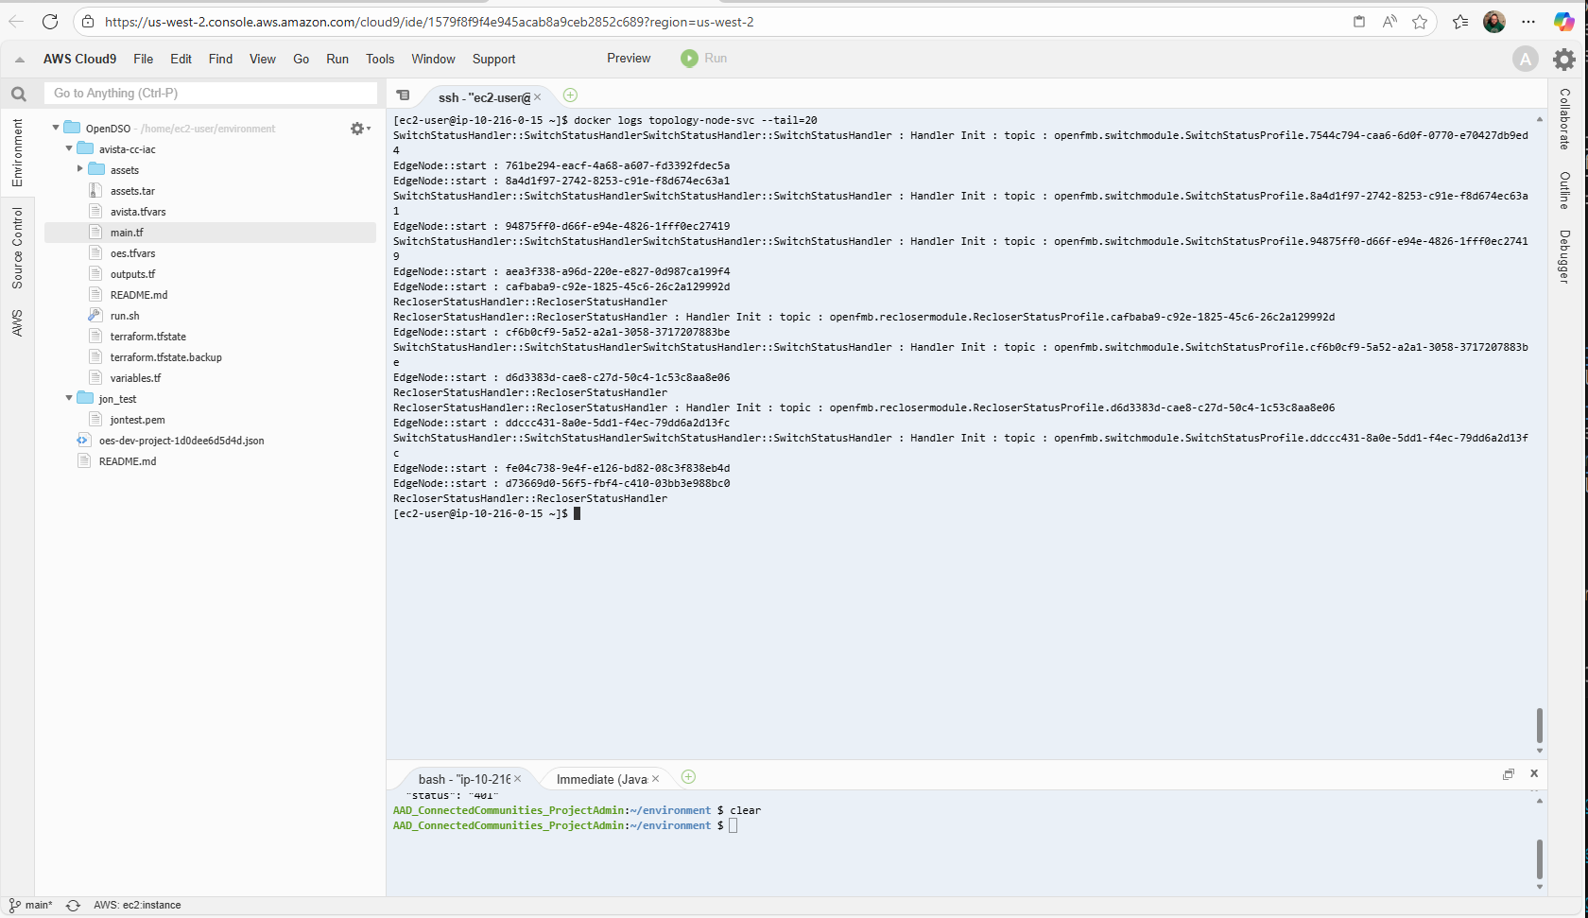
Task: Close the ssh ec2-user terminal tab
Action: [x=538, y=97]
